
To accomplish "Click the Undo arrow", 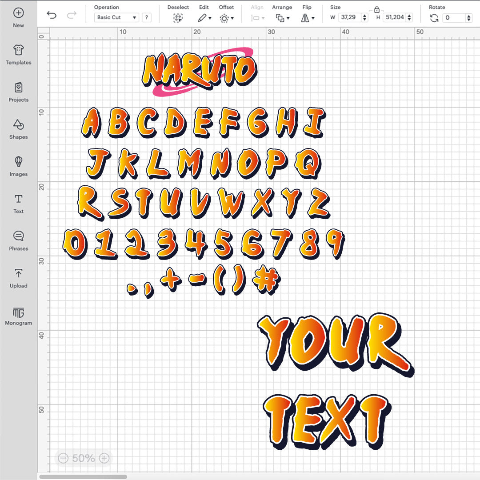I will tap(52, 15).
